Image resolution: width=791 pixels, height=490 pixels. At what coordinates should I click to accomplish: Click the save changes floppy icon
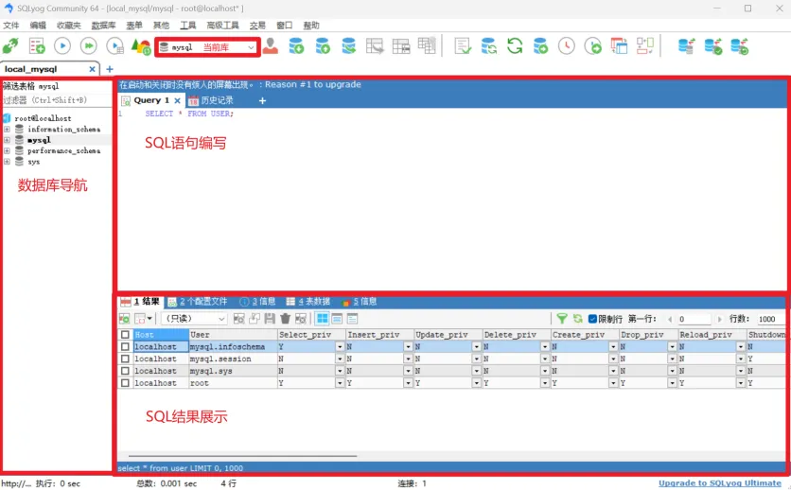tap(270, 318)
